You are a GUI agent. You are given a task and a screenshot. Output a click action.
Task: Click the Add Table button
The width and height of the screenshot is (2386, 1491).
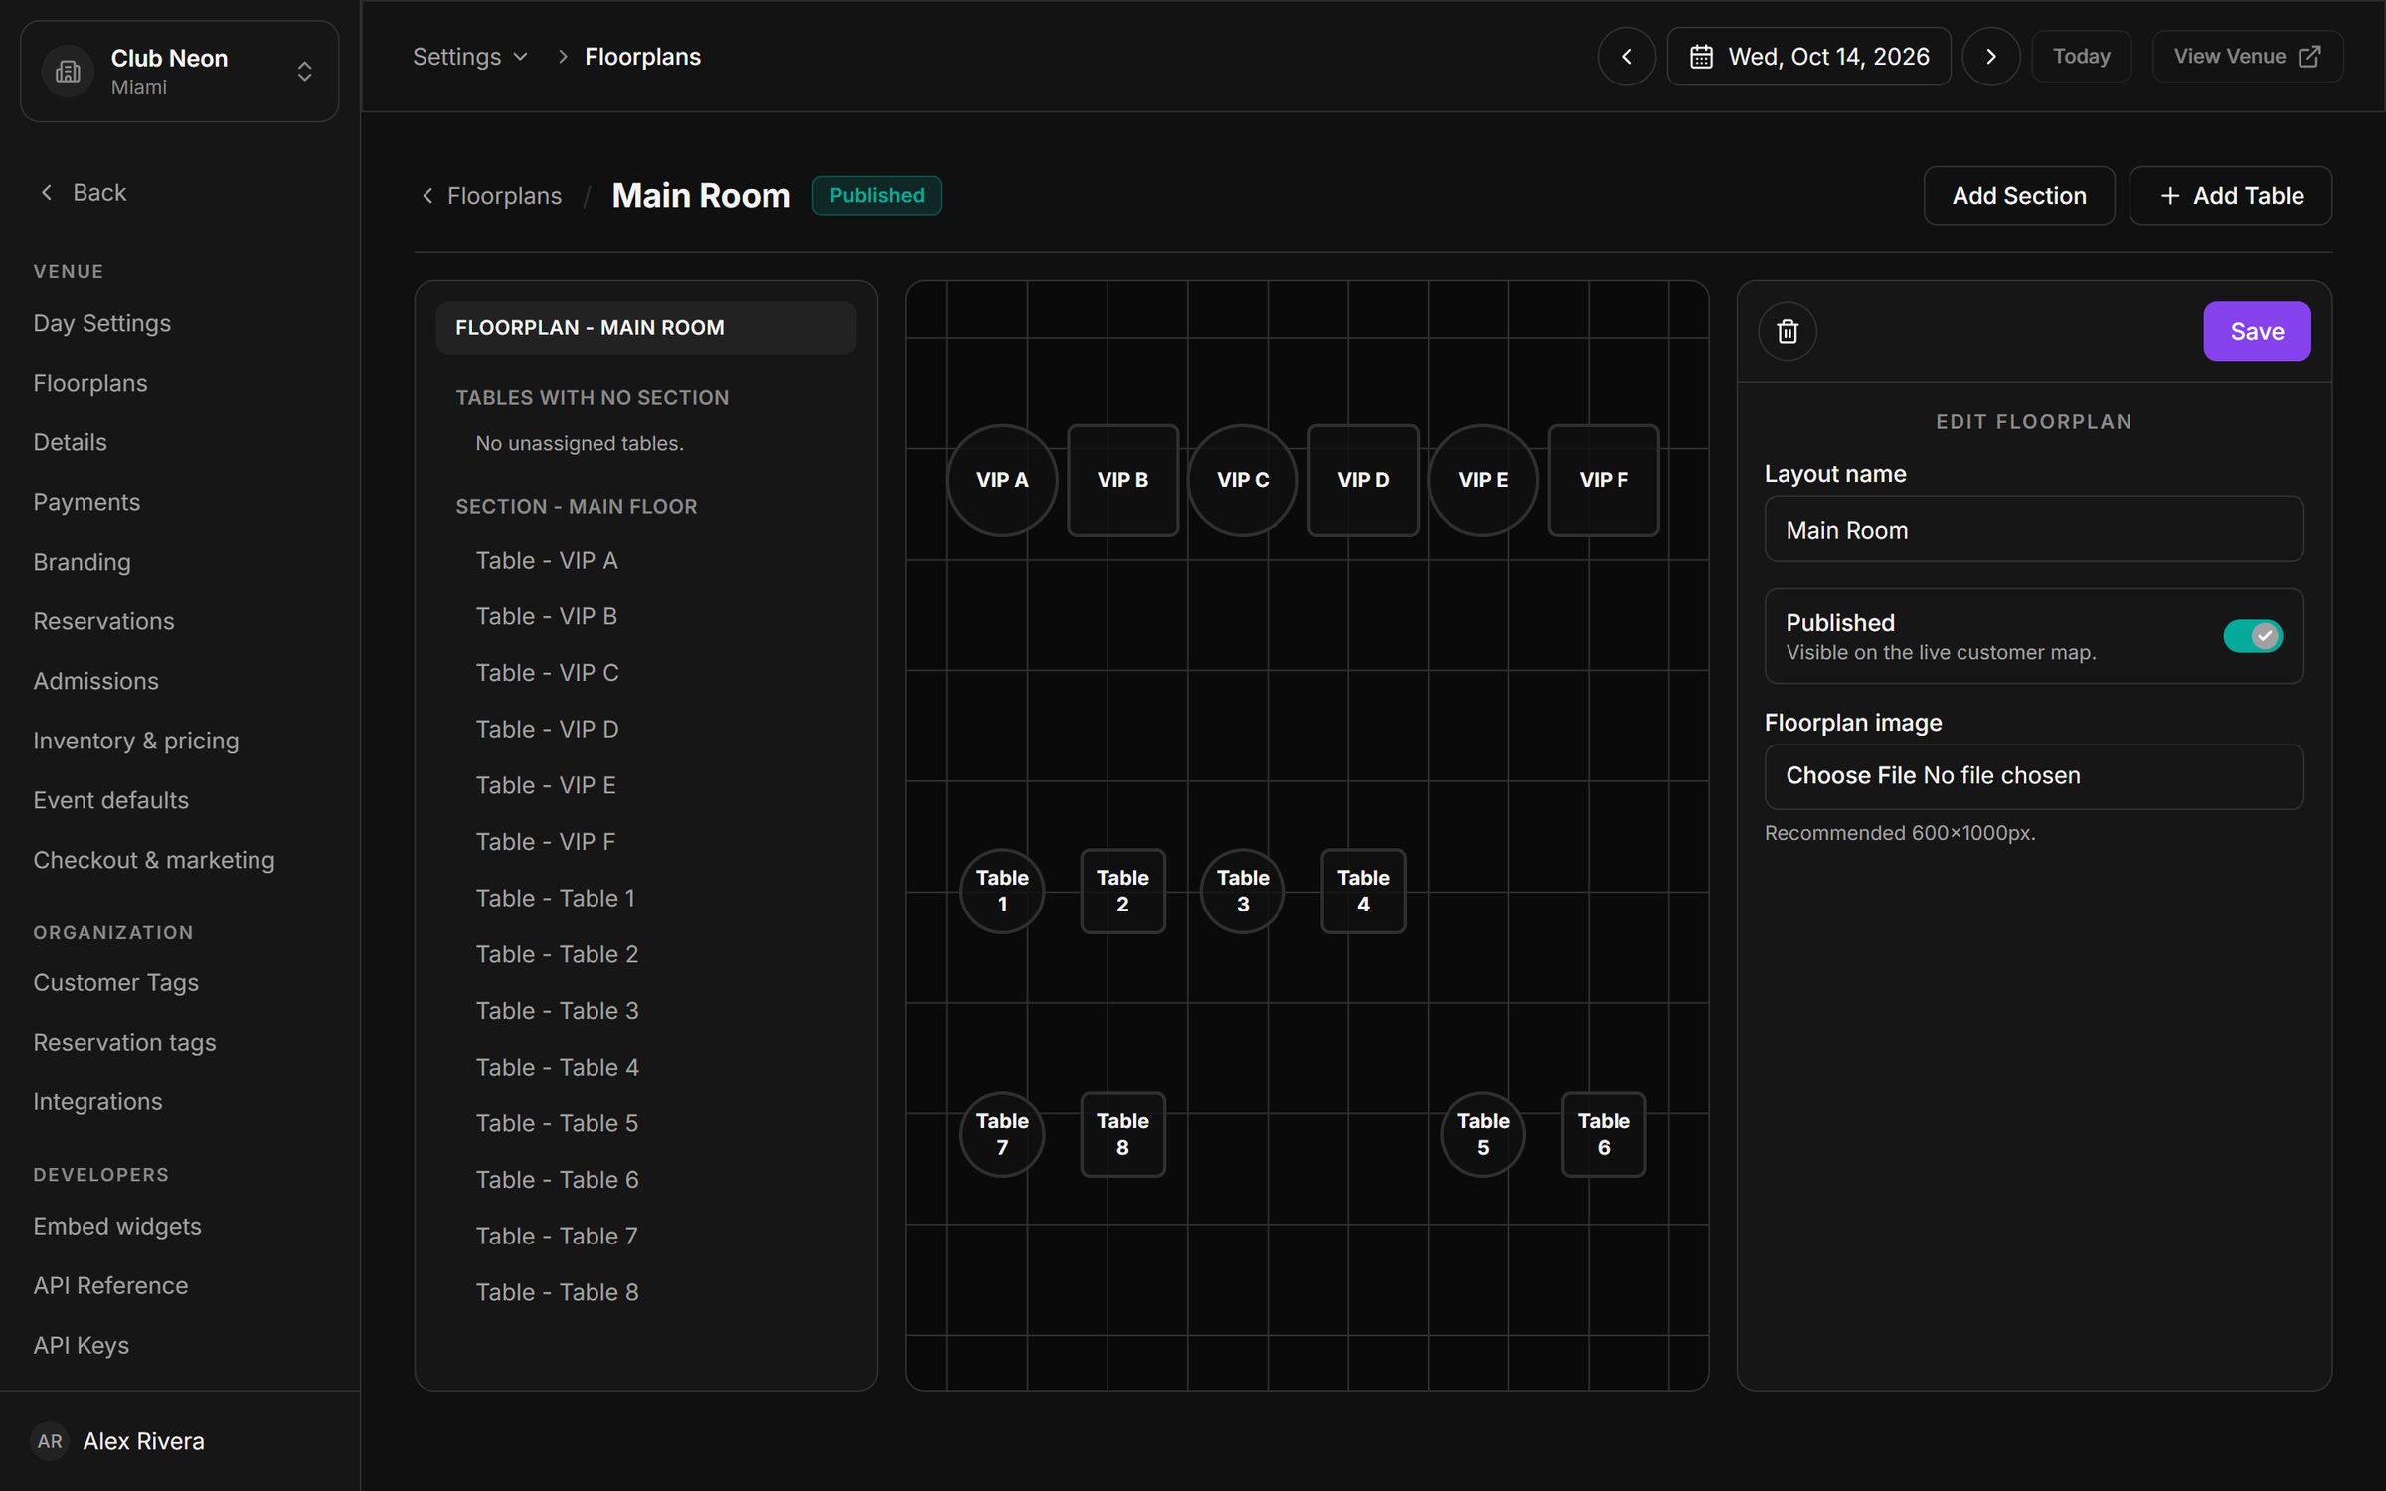pyautogui.click(x=2231, y=196)
